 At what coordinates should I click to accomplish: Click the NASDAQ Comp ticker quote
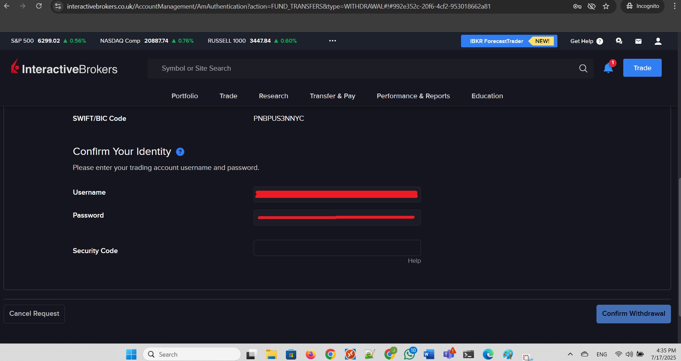pos(147,41)
